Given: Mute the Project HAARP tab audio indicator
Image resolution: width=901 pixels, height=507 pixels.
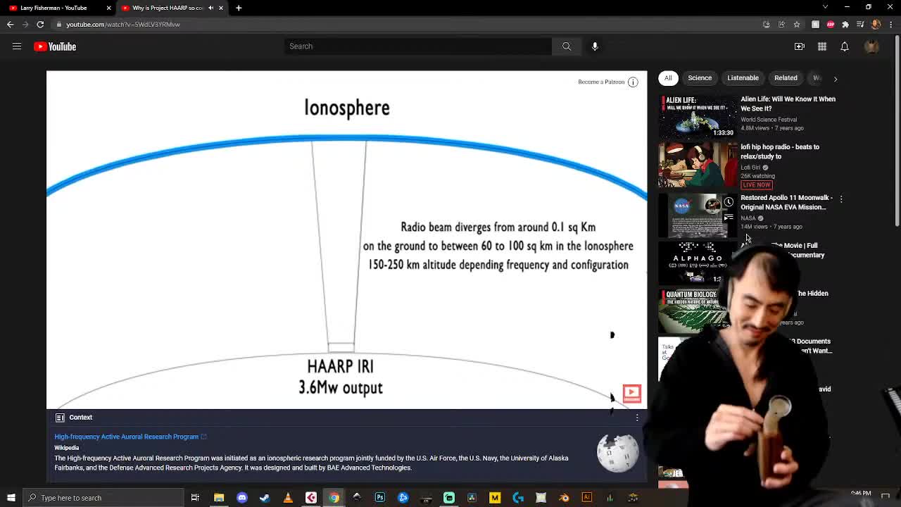Looking at the screenshot, I should [x=210, y=8].
